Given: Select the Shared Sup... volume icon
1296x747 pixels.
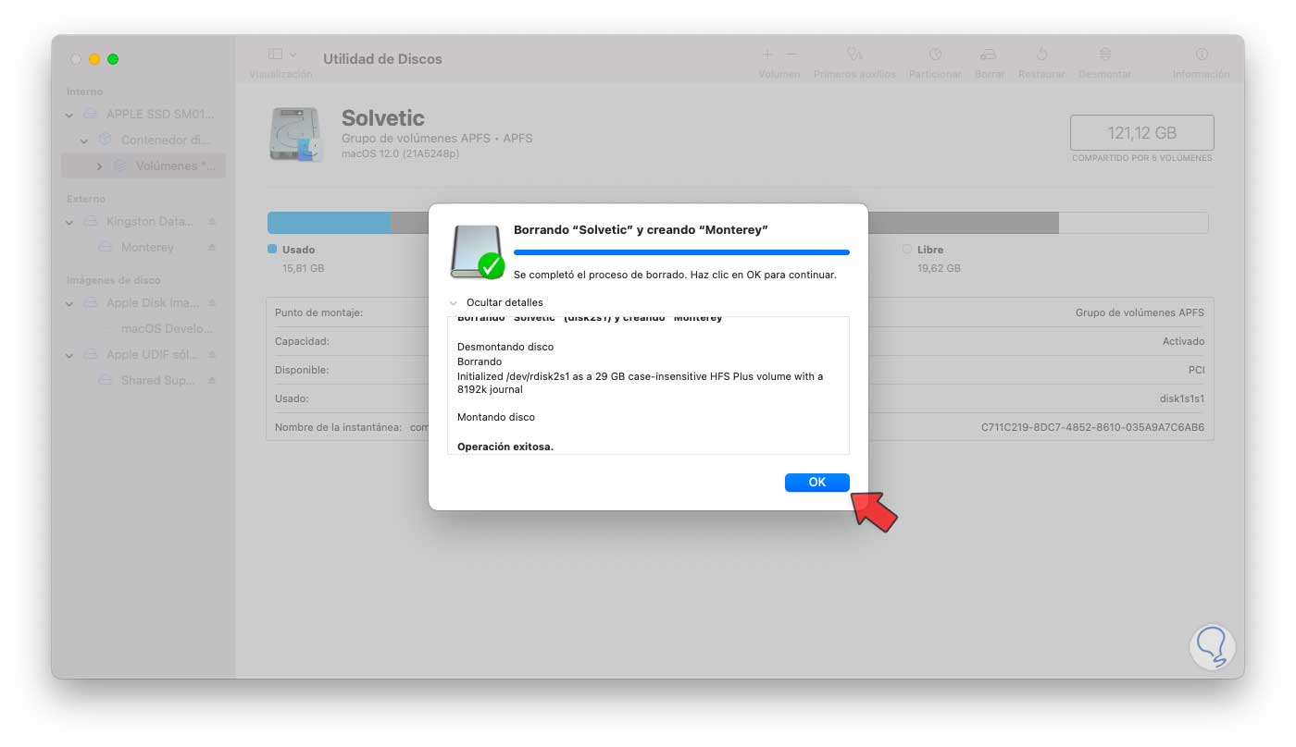Looking at the screenshot, I should click(x=105, y=381).
